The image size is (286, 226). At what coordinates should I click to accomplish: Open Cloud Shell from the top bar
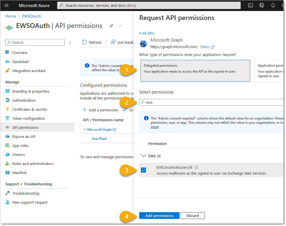pyautogui.click(x=251, y=5)
